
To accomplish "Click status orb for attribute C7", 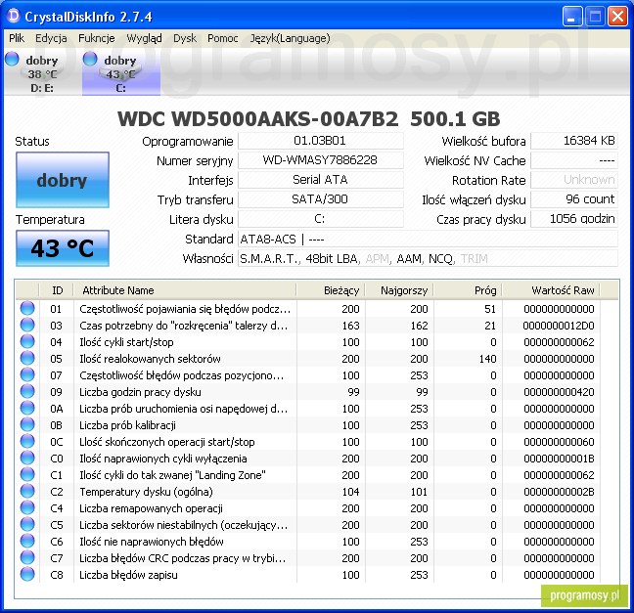I will click(27, 557).
